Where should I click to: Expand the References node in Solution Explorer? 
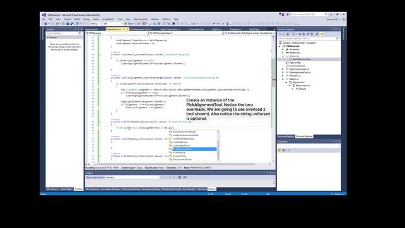point(283,53)
